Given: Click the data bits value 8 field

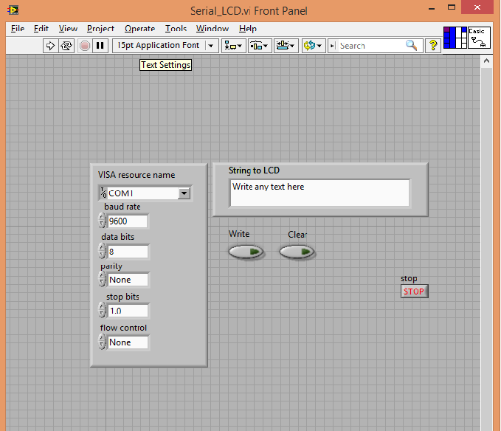Looking at the screenshot, I should 128,252.
